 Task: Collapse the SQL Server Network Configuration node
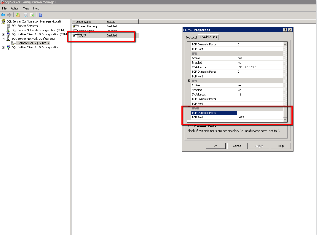coord(3,39)
